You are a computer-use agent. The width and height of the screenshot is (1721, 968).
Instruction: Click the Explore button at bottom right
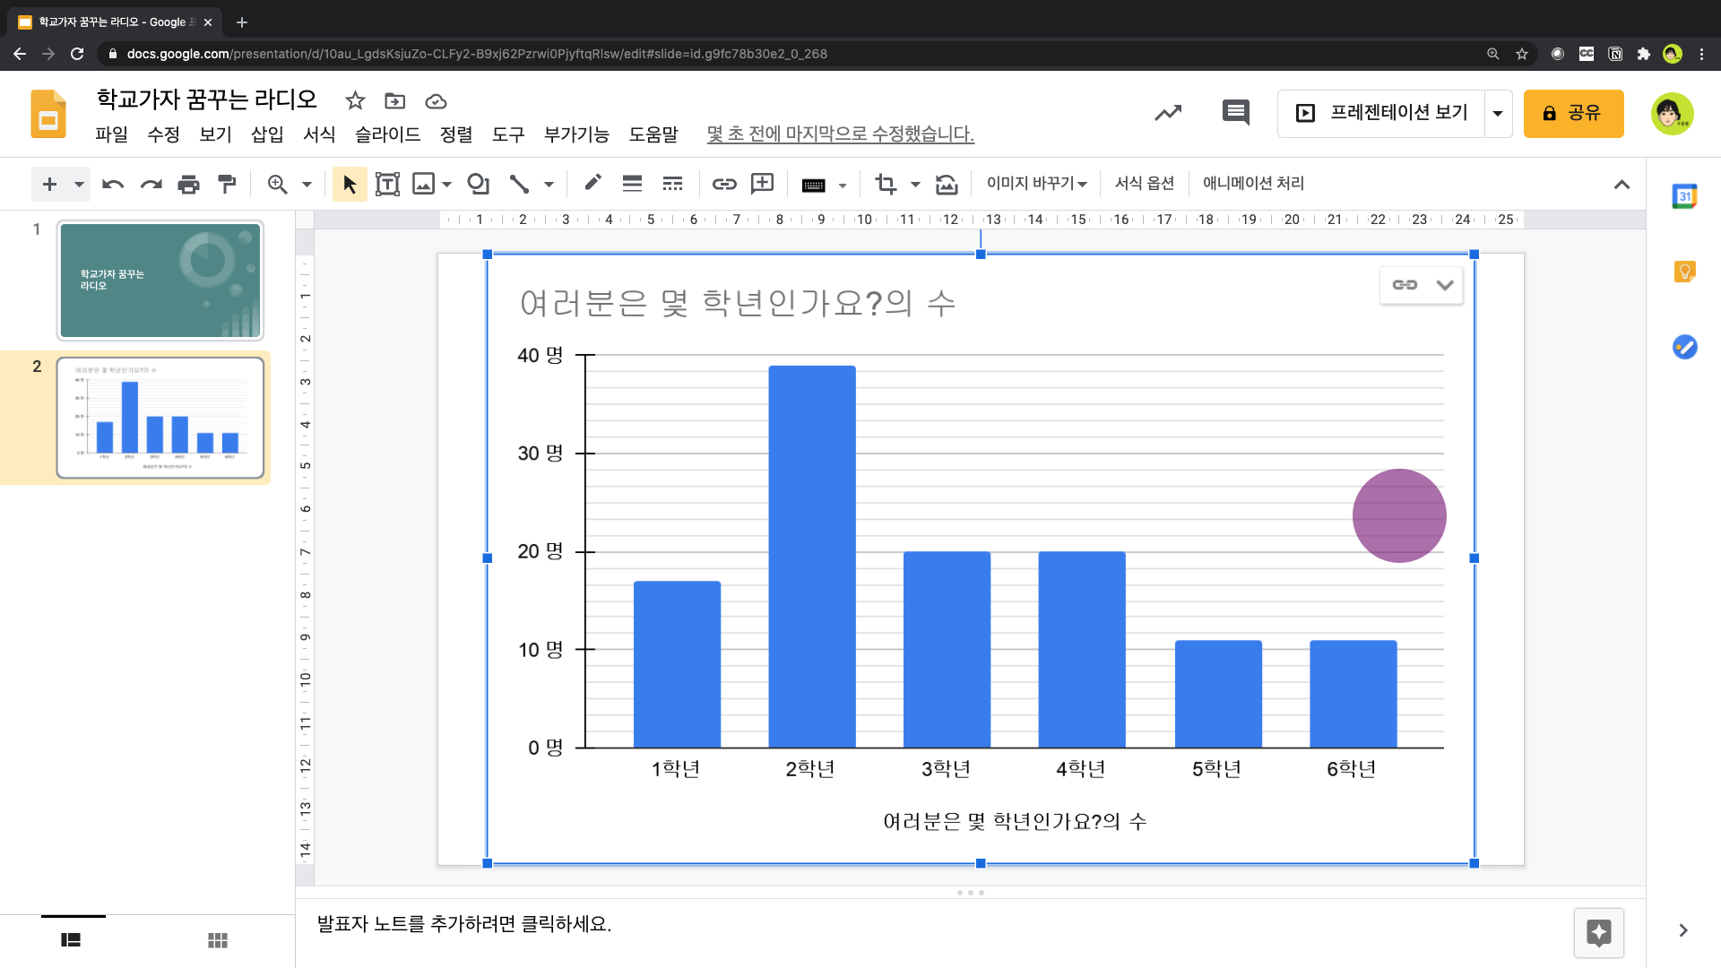[1598, 932]
